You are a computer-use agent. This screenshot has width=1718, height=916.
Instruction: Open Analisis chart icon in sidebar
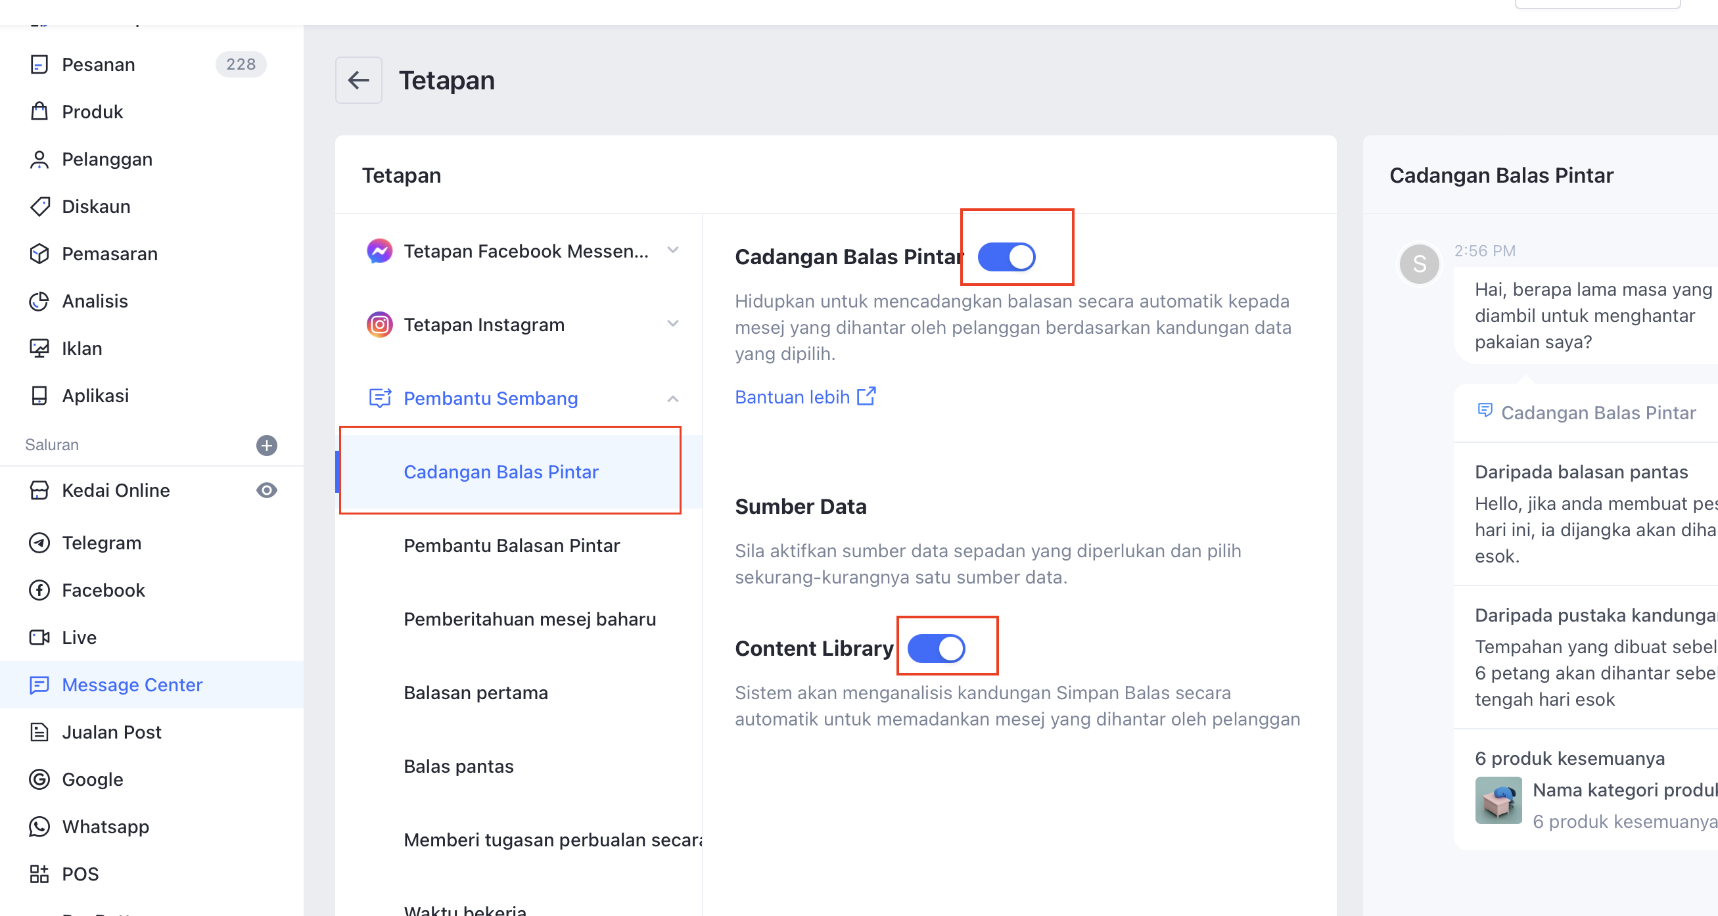pos(39,301)
